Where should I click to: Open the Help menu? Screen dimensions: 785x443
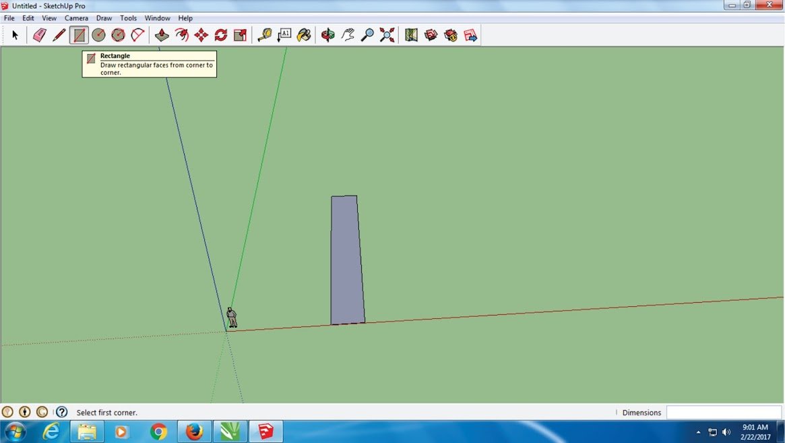click(x=185, y=18)
